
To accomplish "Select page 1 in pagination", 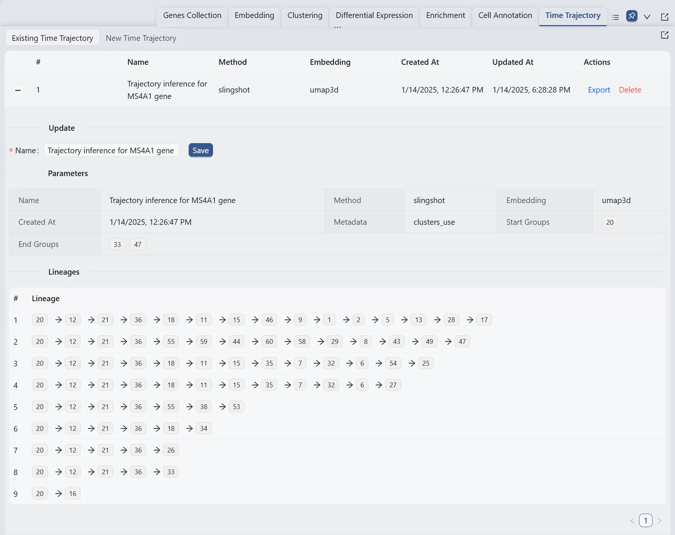I will (645, 521).
